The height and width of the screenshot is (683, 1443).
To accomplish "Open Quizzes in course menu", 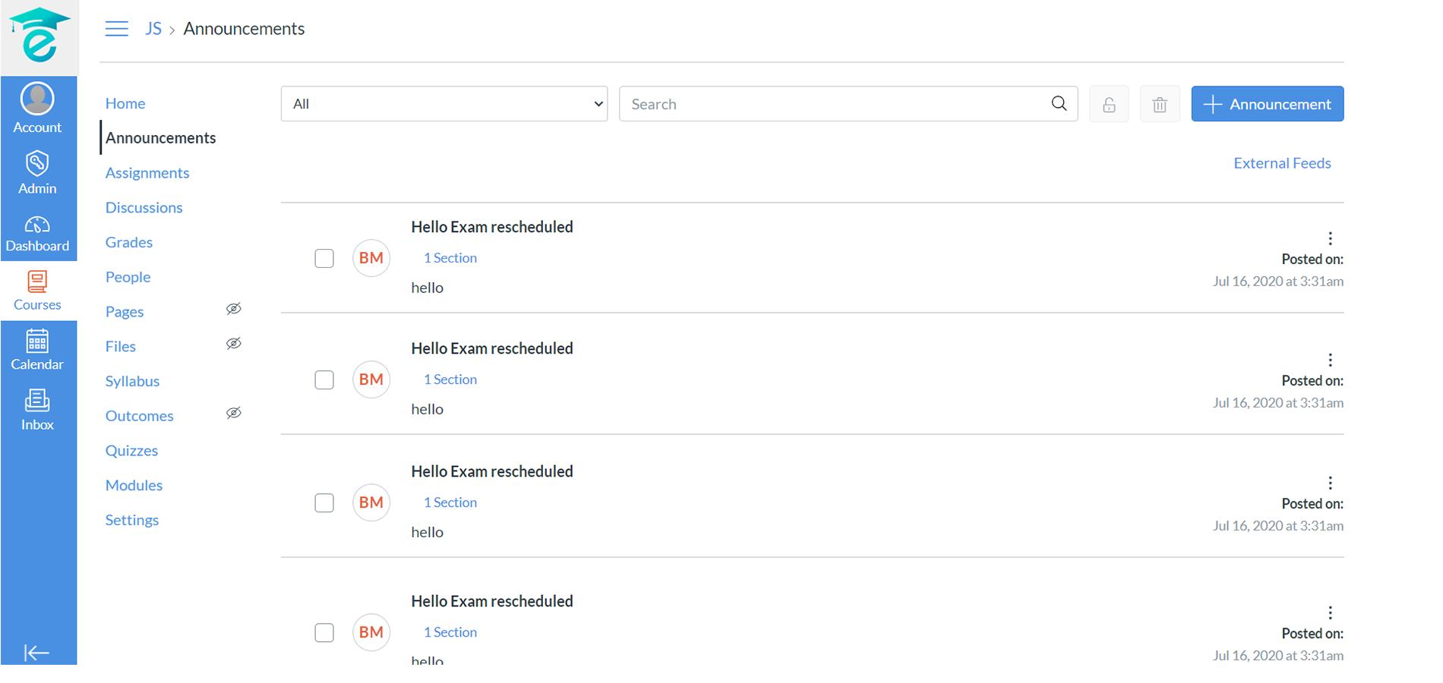I will (x=131, y=451).
